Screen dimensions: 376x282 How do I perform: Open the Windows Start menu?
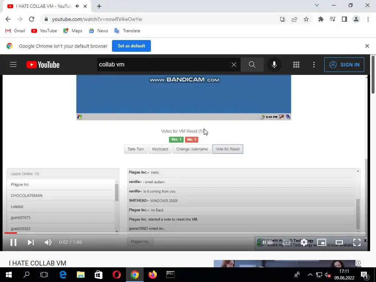click(x=9, y=275)
